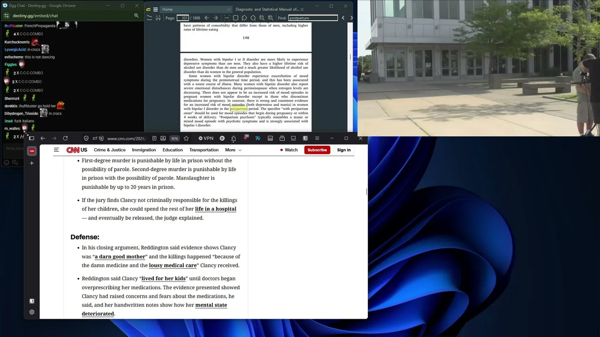This screenshot has height=337, width=600.
Task: Close the Home tab in PDF viewer
Action: (229, 9)
